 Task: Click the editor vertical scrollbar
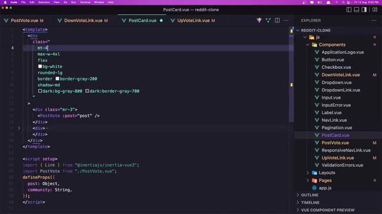(291, 74)
